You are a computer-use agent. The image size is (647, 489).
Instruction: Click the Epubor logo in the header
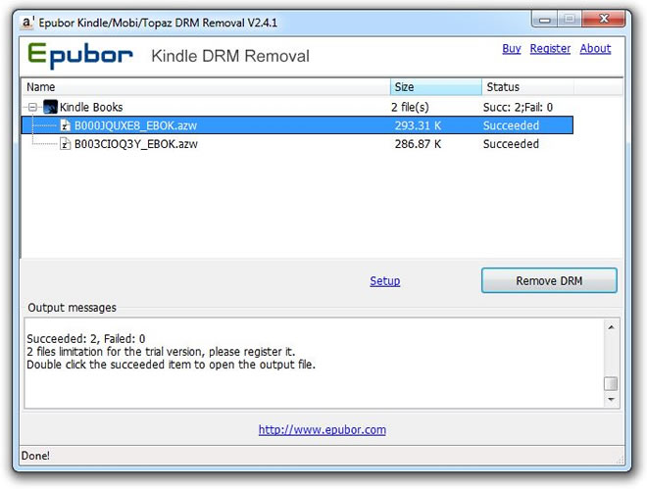click(80, 56)
